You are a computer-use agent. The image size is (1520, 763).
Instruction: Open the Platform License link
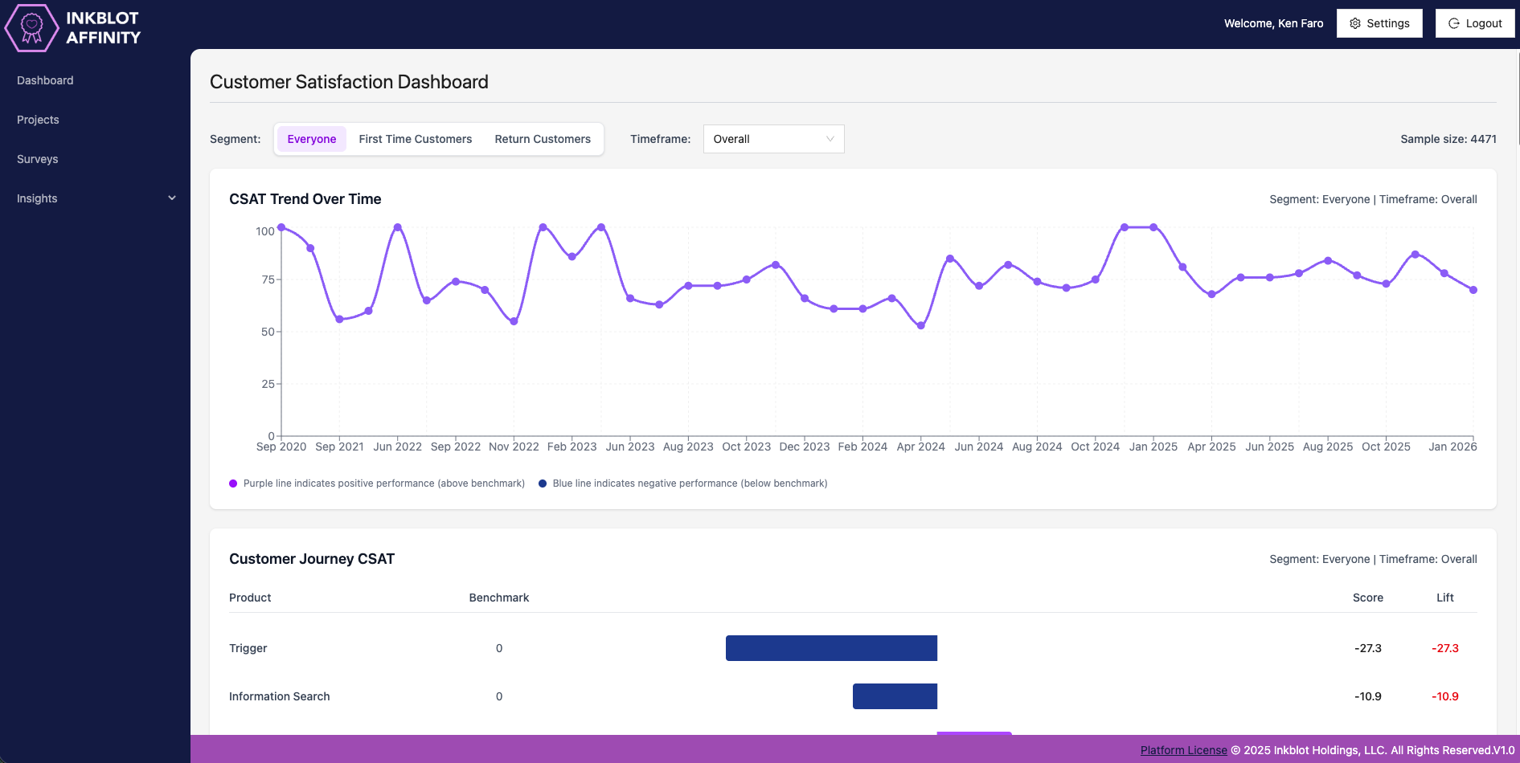[x=1183, y=750]
